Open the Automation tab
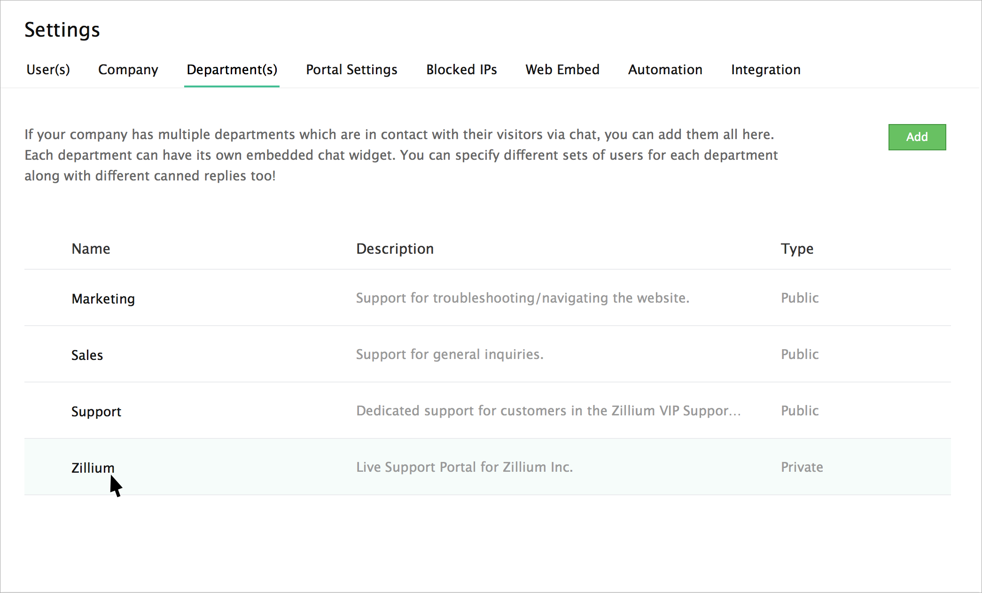Image resolution: width=982 pixels, height=593 pixels. (665, 70)
